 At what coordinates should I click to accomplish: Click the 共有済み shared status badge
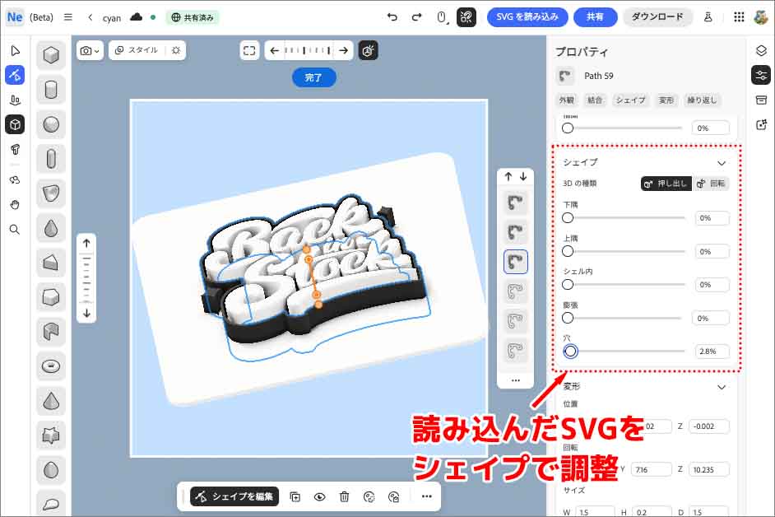[193, 18]
